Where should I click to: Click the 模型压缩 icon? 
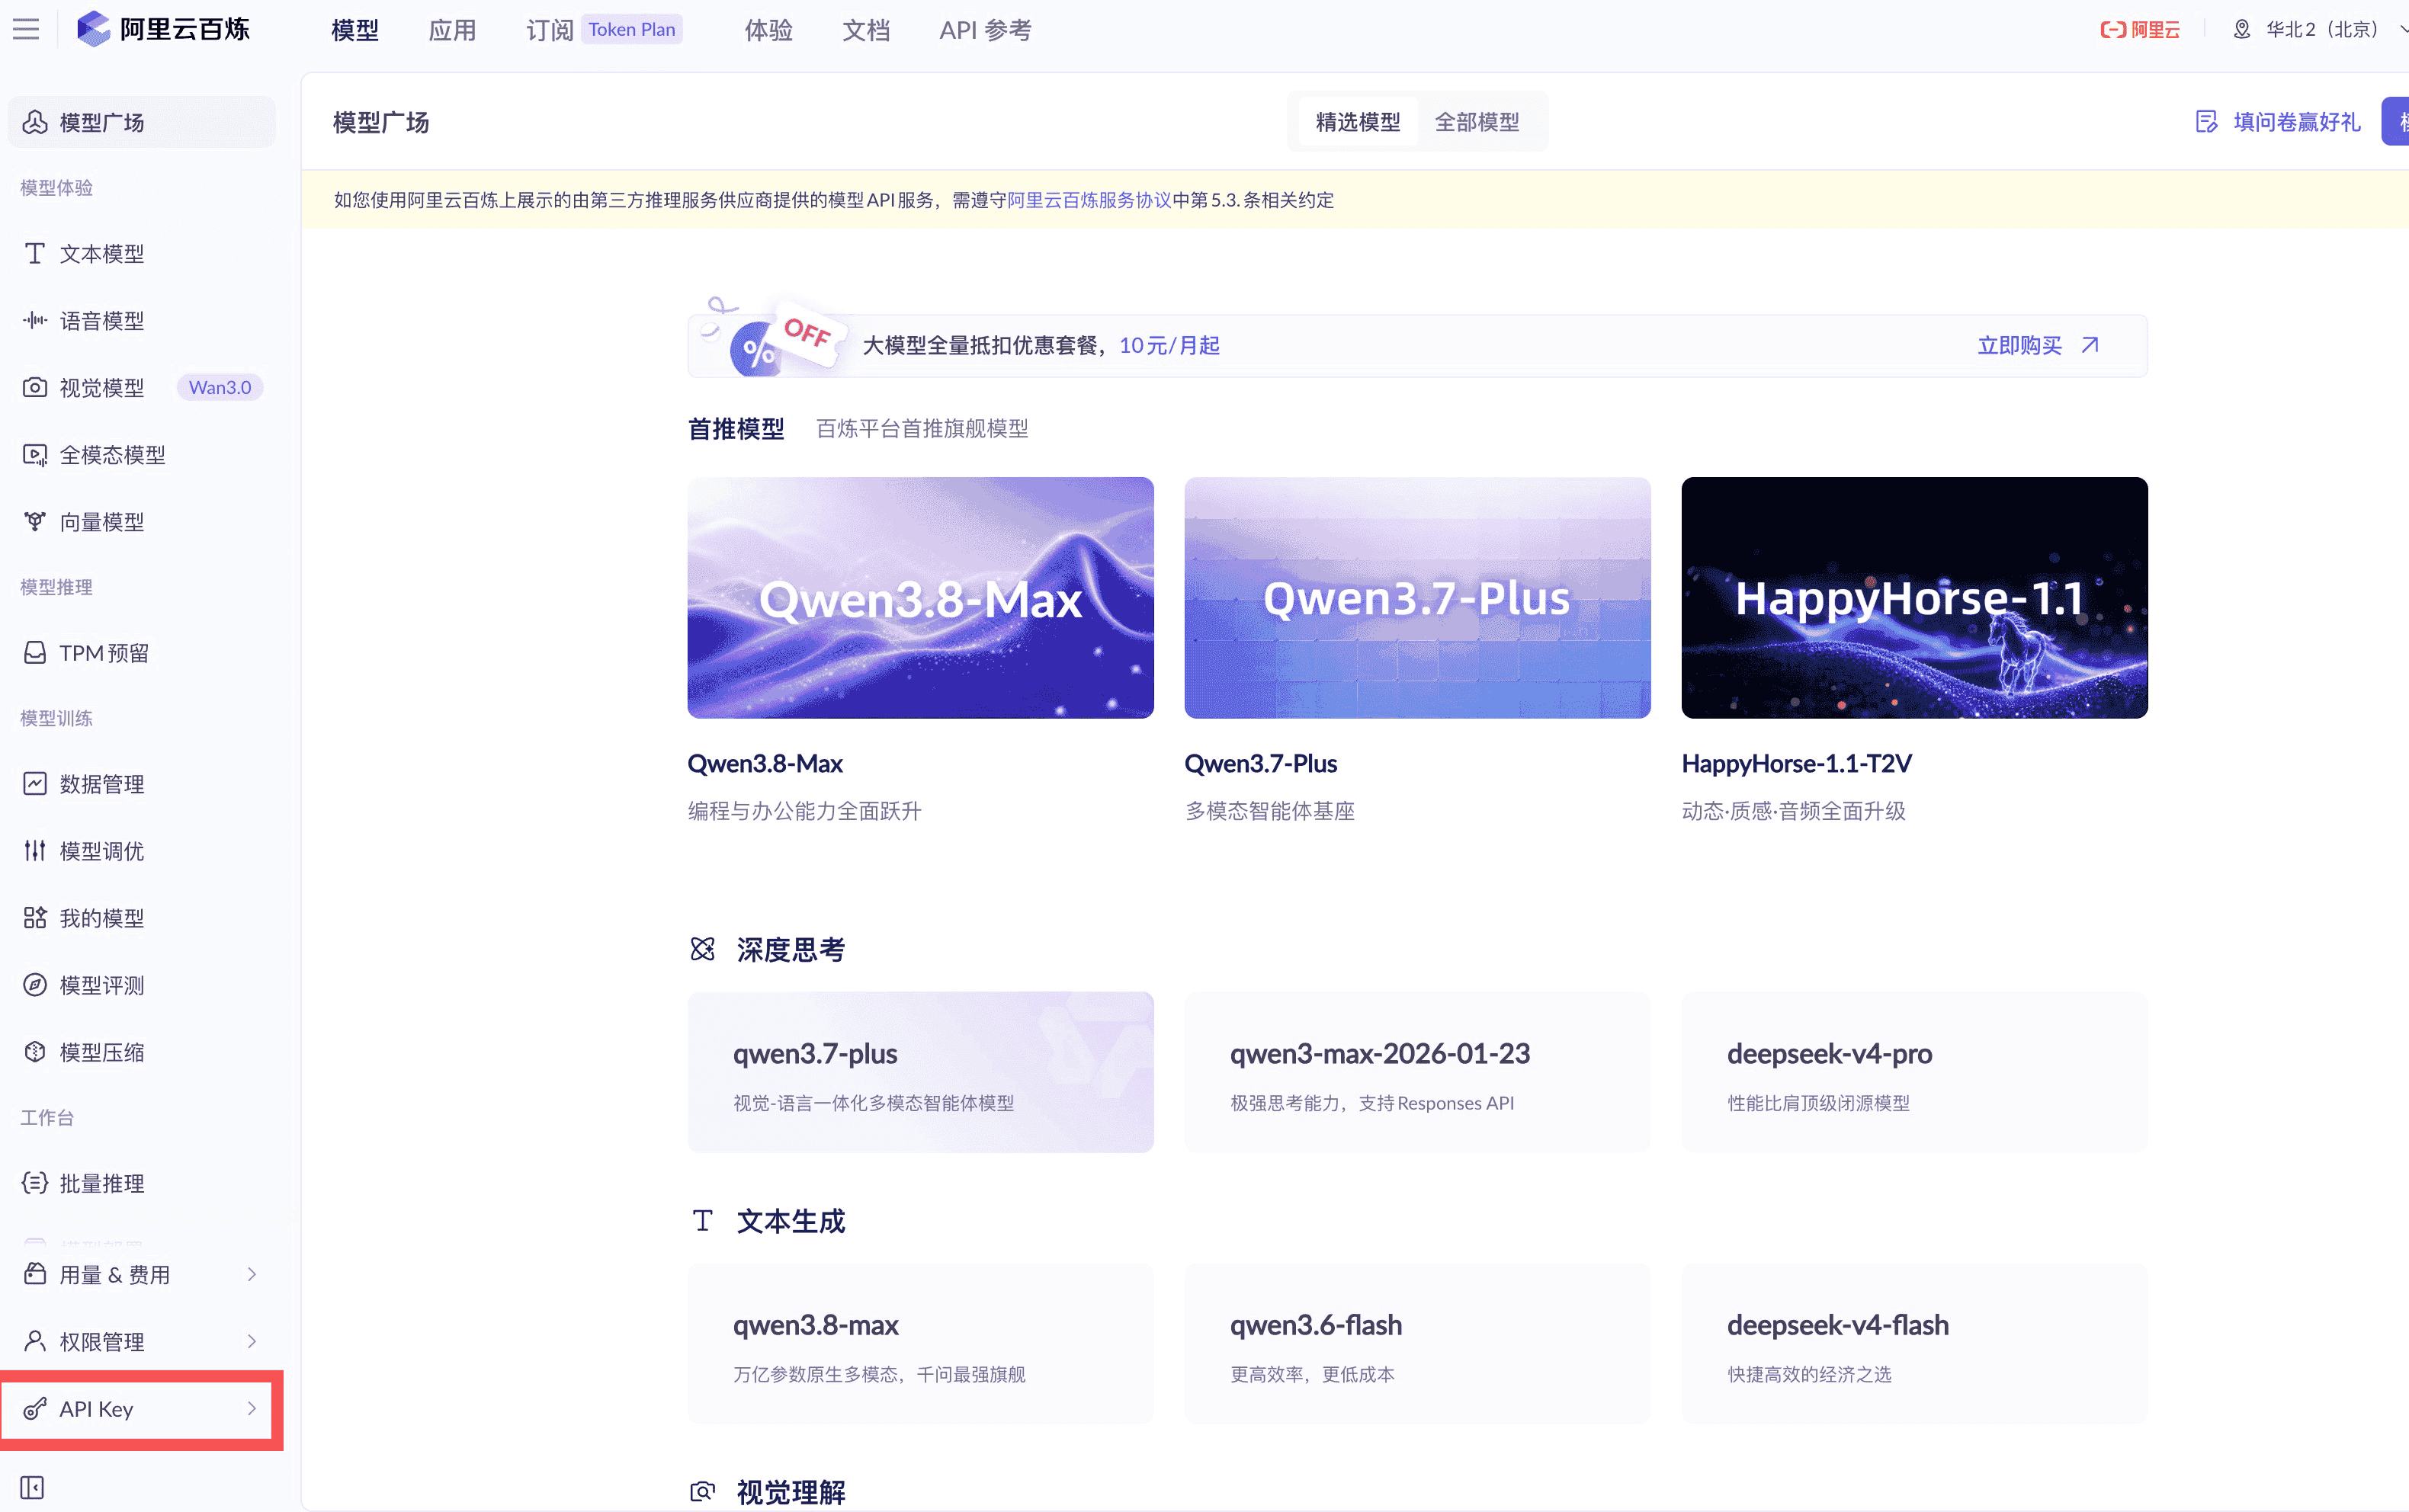click(35, 1052)
